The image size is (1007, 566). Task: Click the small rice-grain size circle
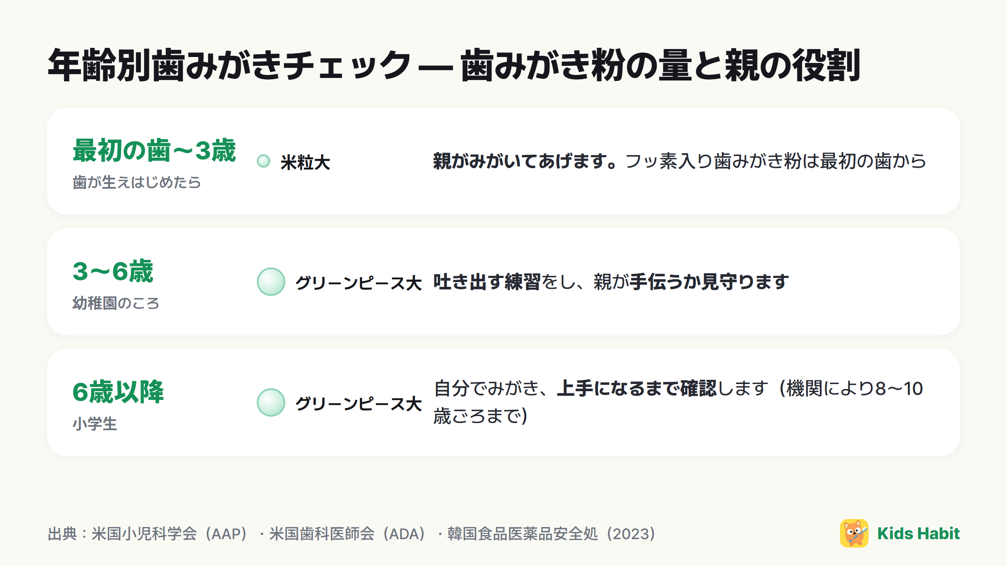coord(263,161)
